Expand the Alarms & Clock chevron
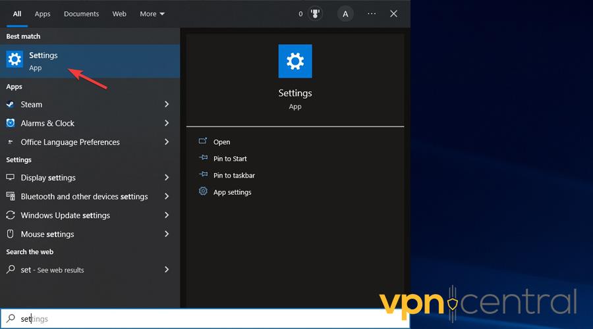Viewport: 593px width, 329px height. (x=167, y=123)
